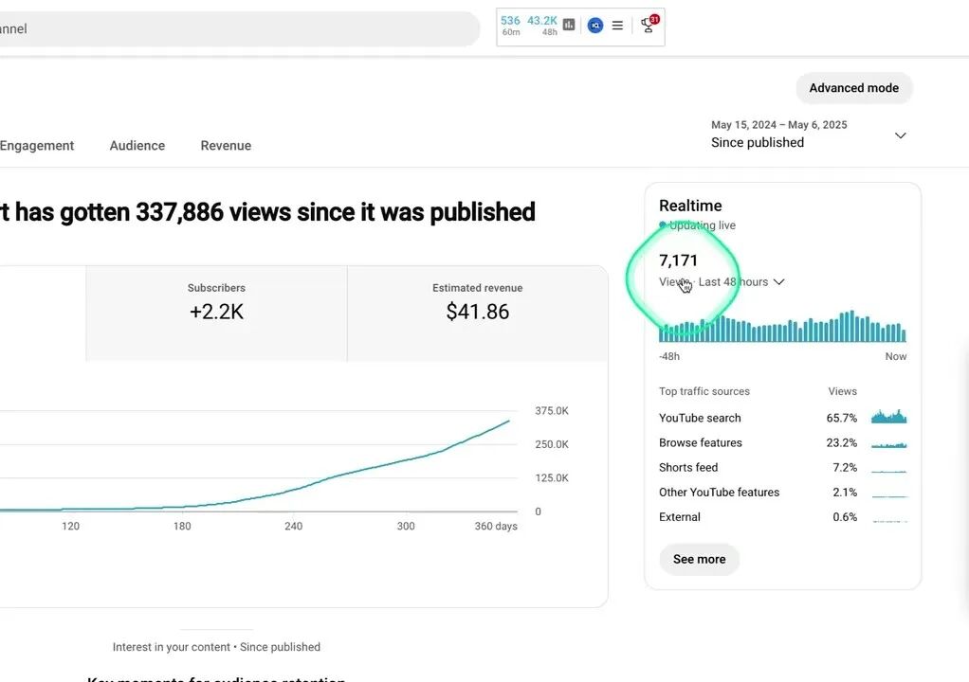Switch to the Audience tab
Image resolution: width=969 pixels, height=682 pixels.
[137, 145]
